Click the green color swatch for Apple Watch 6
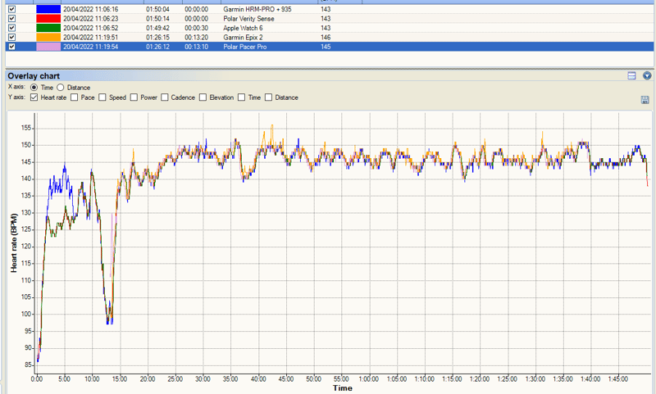This screenshot has width=656, height=394. pyautogui.click(x=48, y=28)
